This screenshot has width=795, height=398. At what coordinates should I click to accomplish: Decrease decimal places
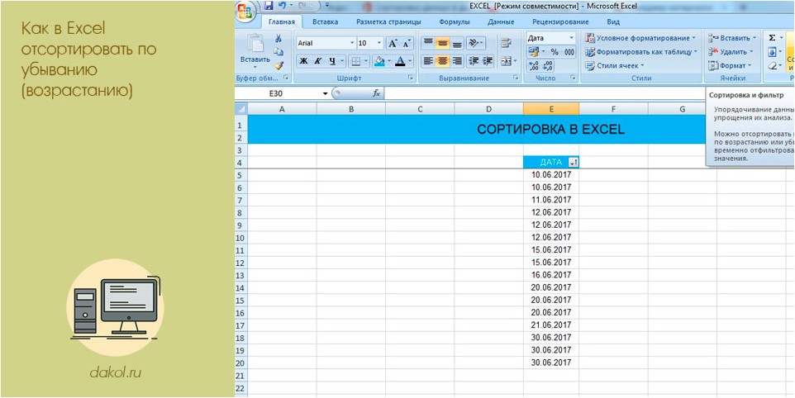tap(548, 66)
